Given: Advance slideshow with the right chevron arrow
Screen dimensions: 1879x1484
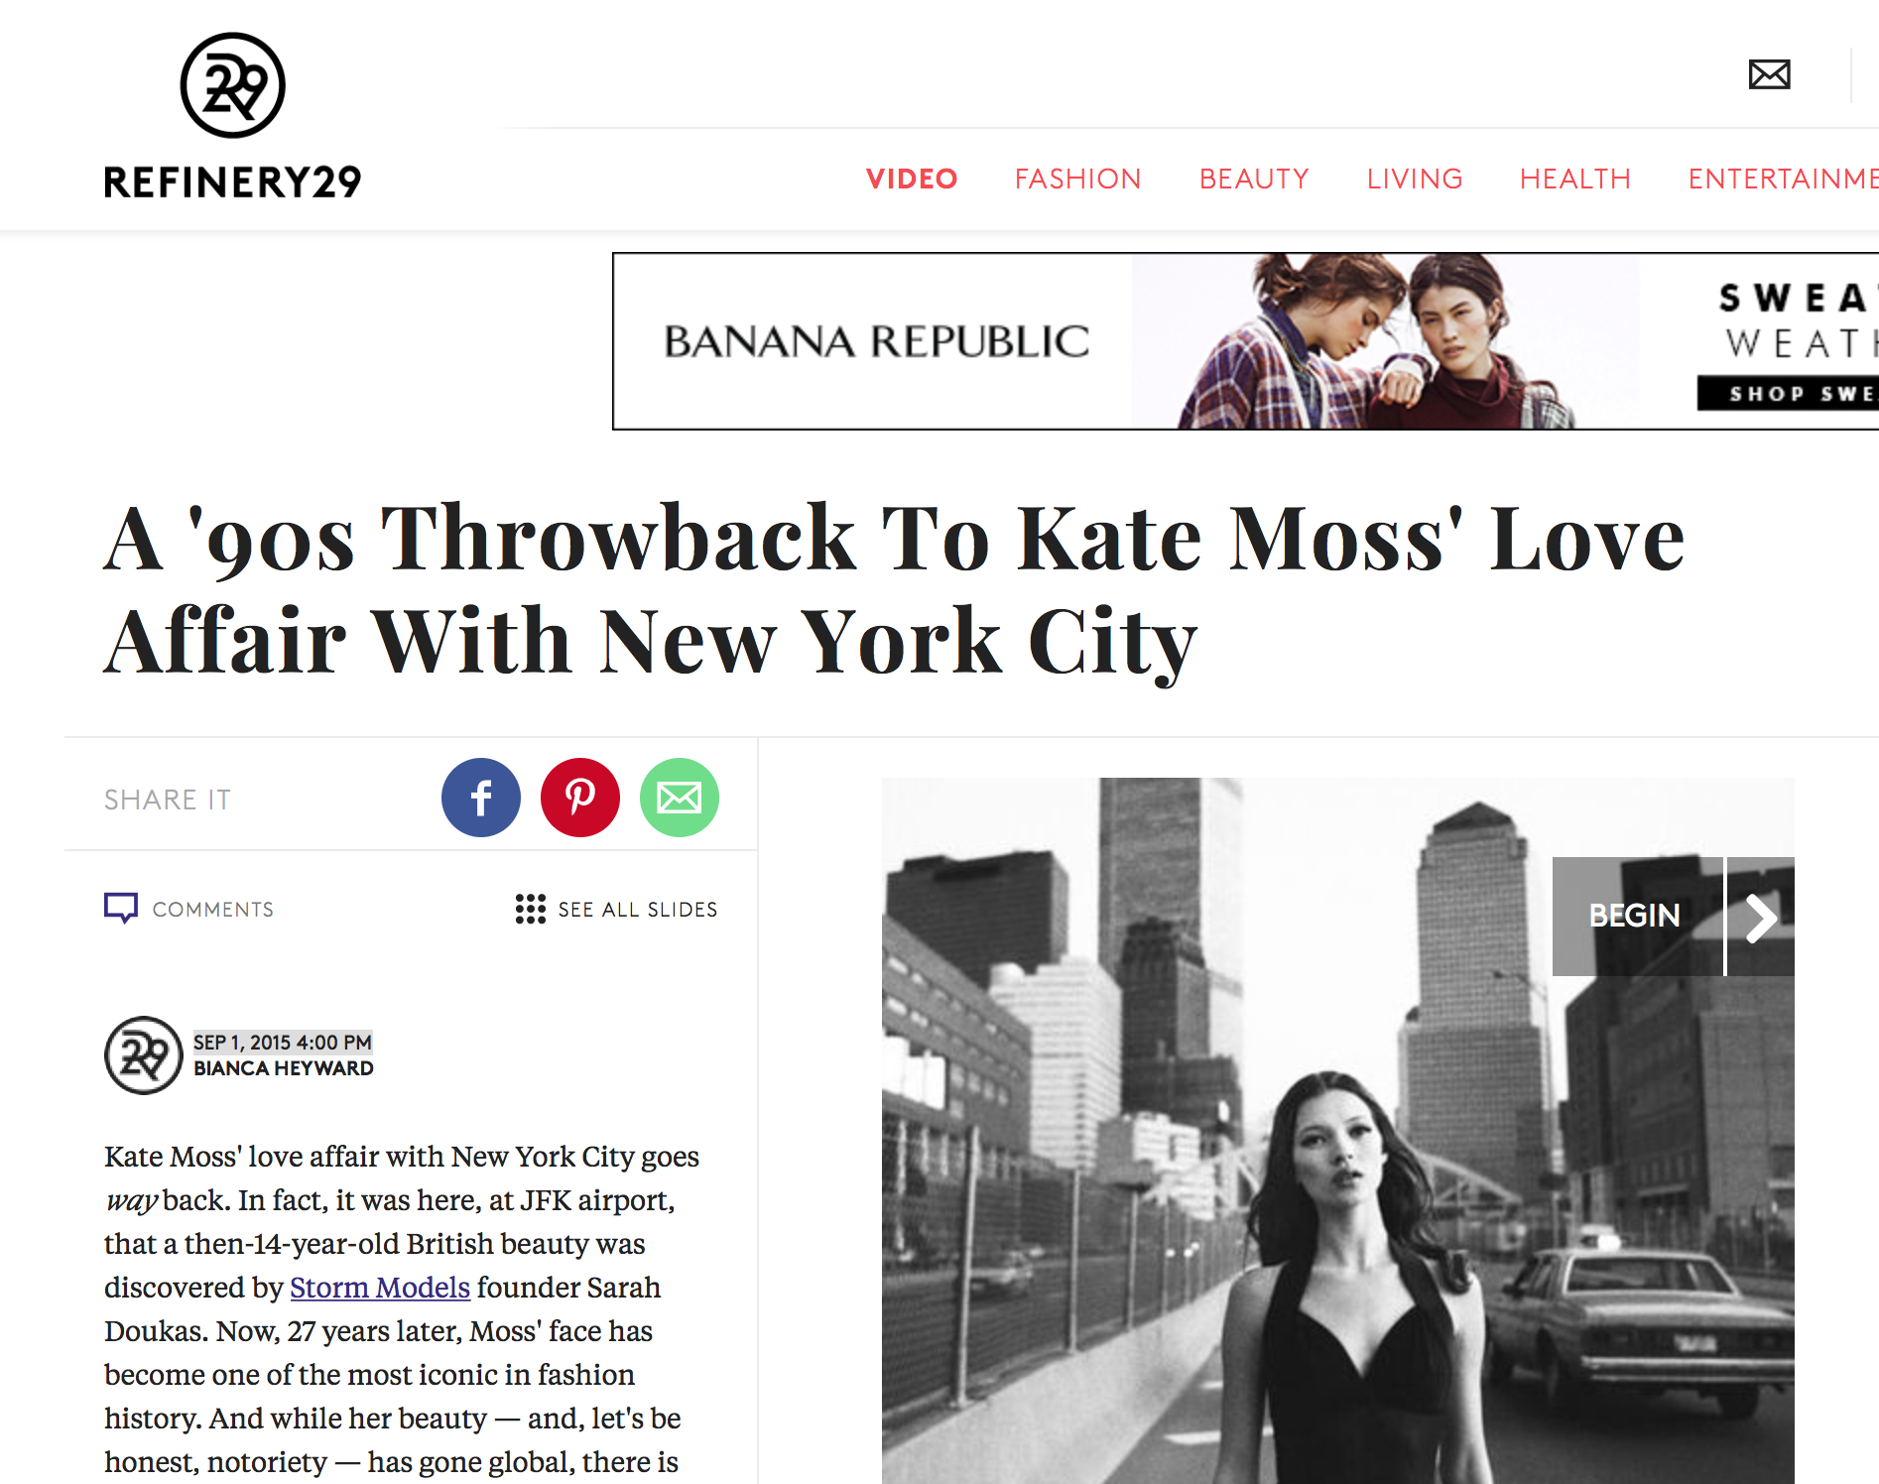Looking at the screenshot, I should coord(1761,917).
